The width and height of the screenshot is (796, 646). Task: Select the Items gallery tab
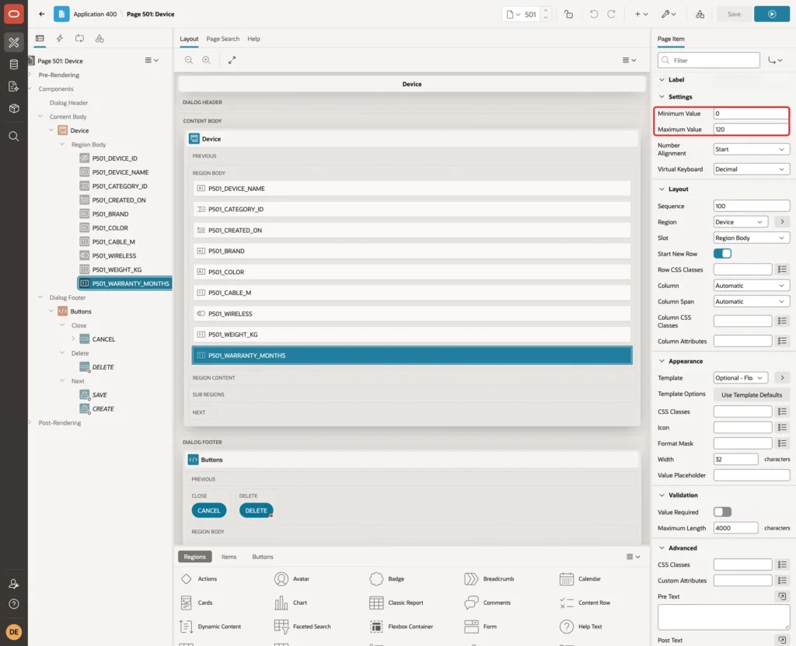229,557
